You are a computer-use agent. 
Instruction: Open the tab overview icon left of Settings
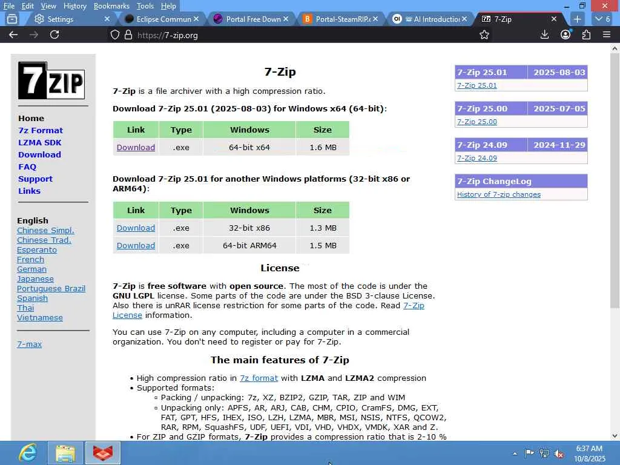click(x=12, y=19)
